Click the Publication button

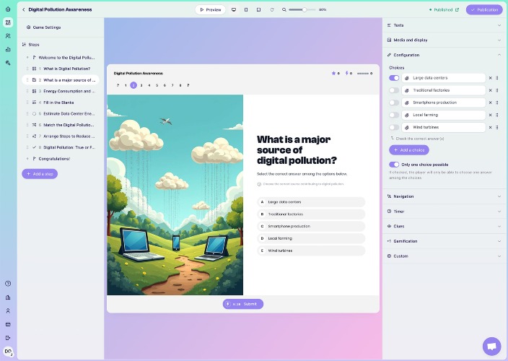pos(484,9)
